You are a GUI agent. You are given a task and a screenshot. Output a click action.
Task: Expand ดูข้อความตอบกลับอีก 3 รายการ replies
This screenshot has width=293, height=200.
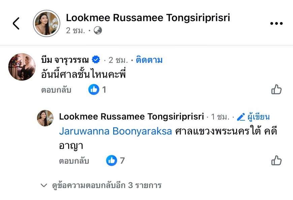[106, 185]
